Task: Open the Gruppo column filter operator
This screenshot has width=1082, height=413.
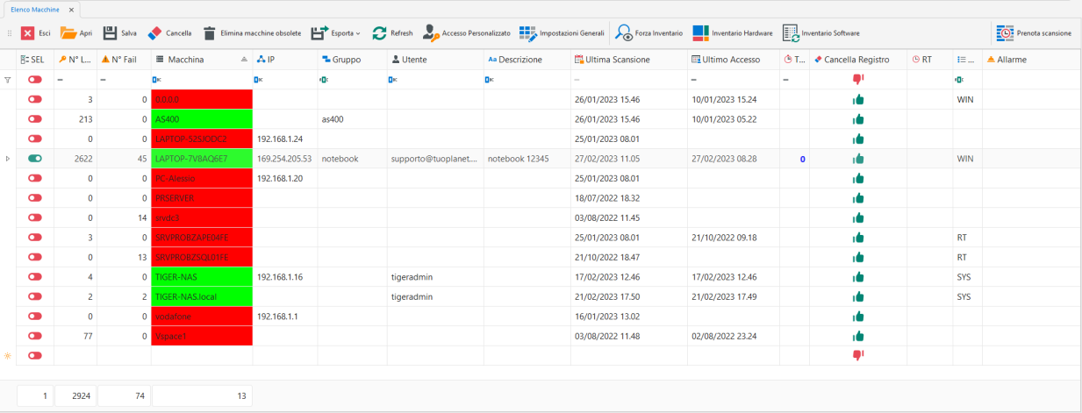Action: tap(324, 80)
